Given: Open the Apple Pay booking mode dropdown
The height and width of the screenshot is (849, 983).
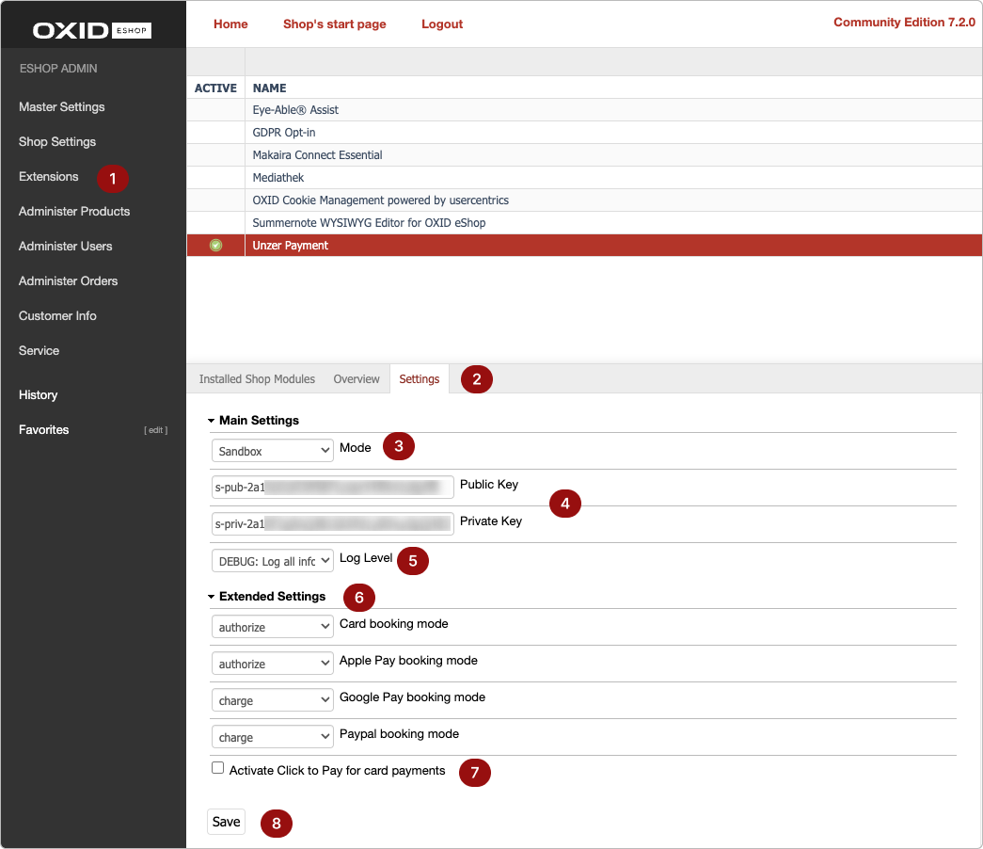Looking at the screenshot, I should tap(272, 663).
